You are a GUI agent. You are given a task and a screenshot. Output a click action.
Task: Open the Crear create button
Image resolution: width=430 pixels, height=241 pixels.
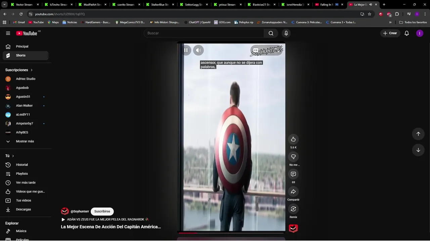(x=390, y=33)
